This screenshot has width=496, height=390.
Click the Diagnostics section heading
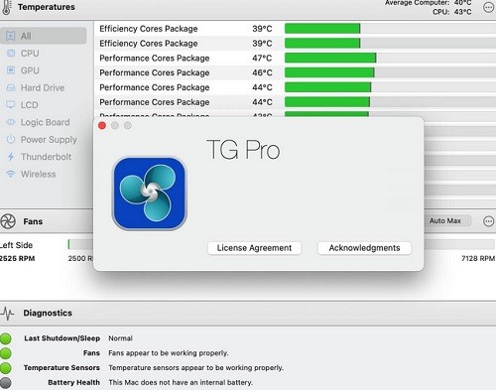point(48,313)
